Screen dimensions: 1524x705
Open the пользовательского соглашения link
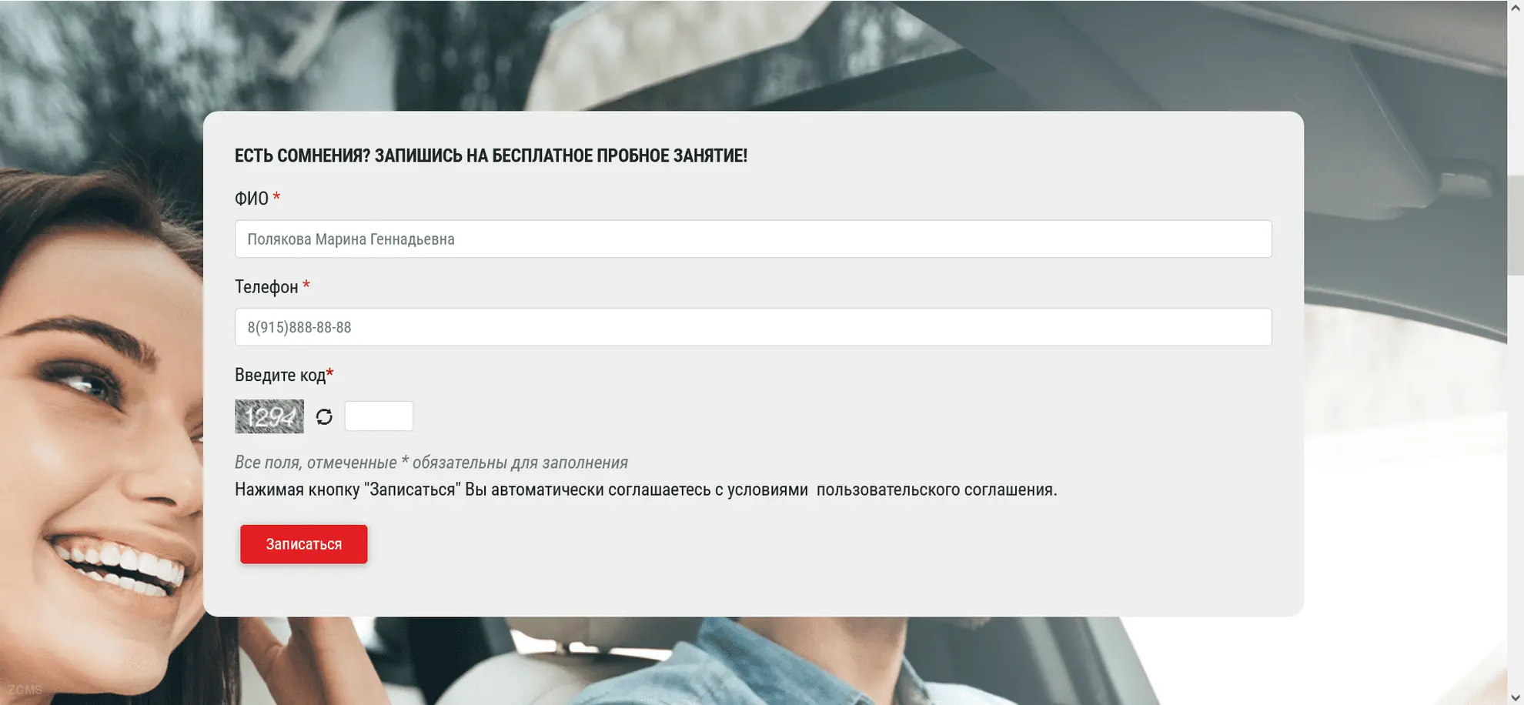coord(935,490)
